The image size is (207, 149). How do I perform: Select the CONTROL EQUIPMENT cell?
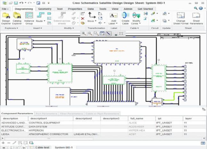[x=51, y=123]
